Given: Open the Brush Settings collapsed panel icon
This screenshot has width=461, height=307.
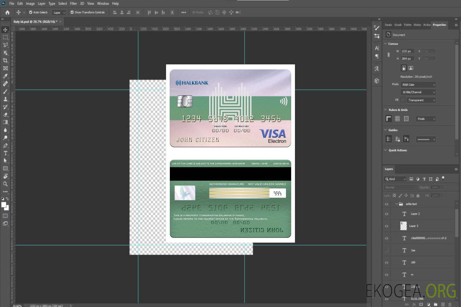Looking at the screenshot, I should pos(376,28).
